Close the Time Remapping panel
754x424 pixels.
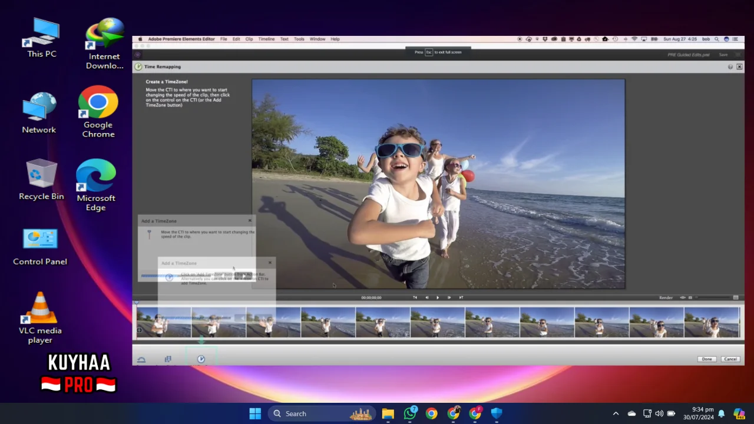[x=739, y=67]
